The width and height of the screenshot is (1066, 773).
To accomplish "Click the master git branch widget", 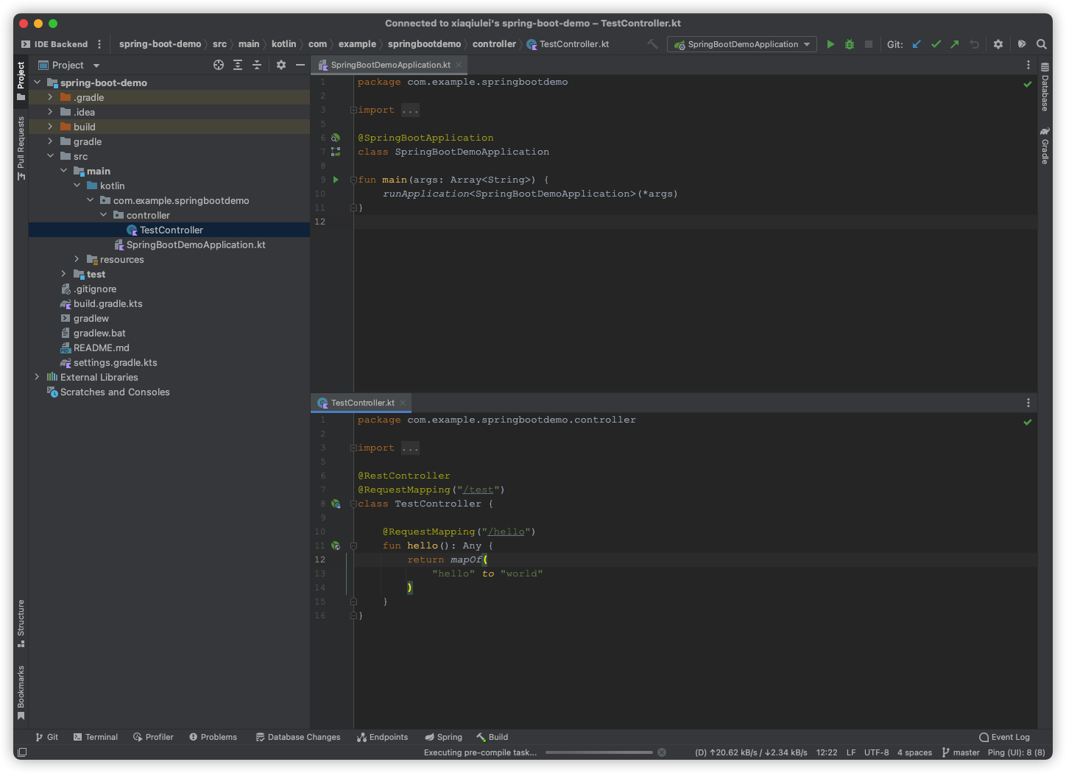I will click(x=961, y=752).
